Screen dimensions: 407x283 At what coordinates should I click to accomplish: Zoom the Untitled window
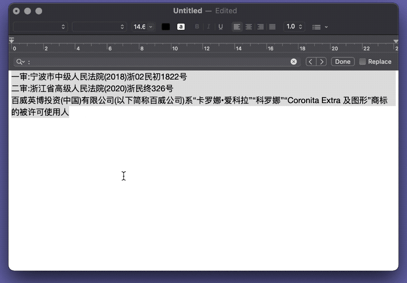click(39, 11)
